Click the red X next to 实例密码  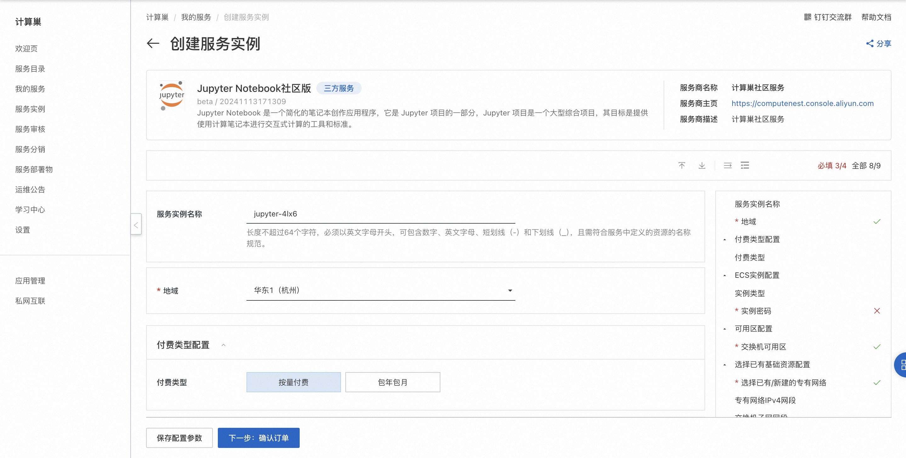877,311
